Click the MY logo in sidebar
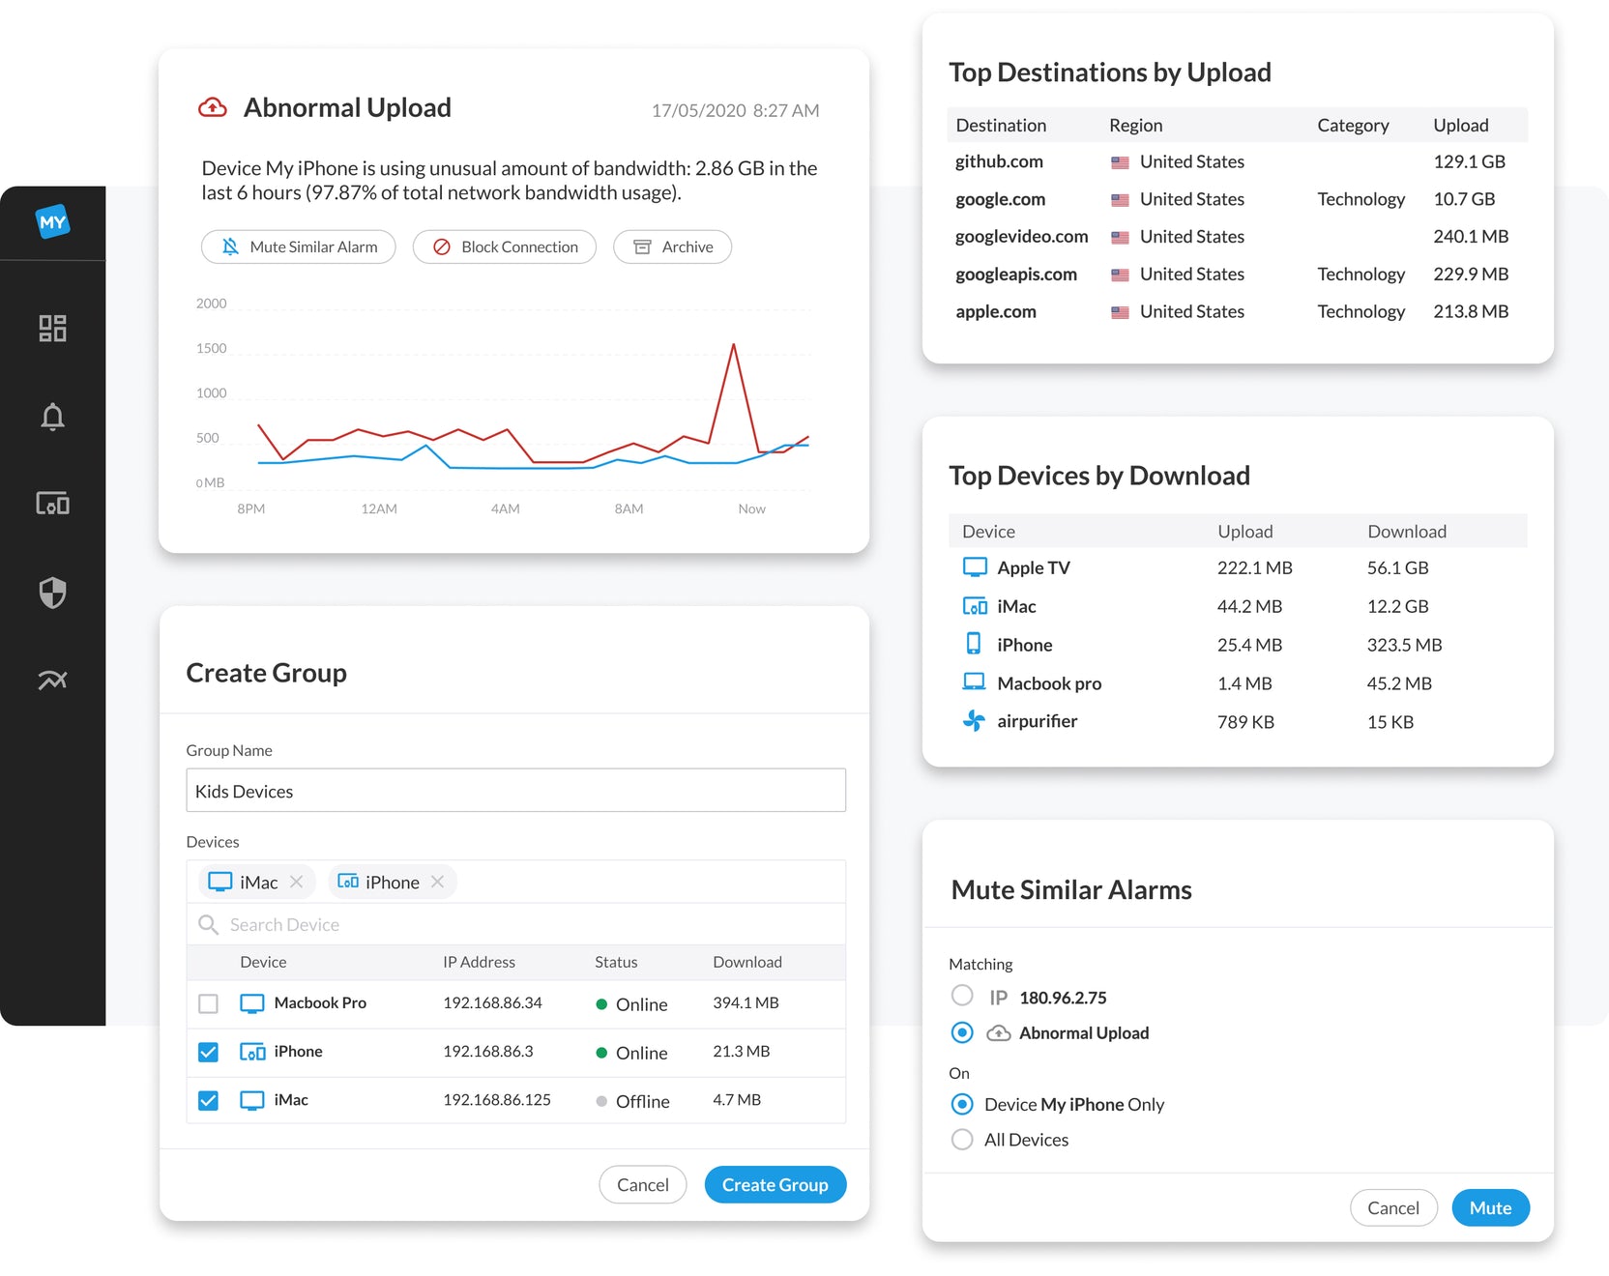Viewport: 1609px width, 1276px height. pos(52,222)
